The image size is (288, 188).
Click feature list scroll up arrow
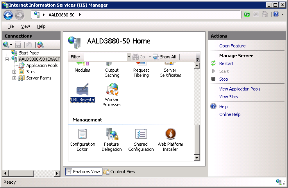pyautogui.click(x=197, y=65)
